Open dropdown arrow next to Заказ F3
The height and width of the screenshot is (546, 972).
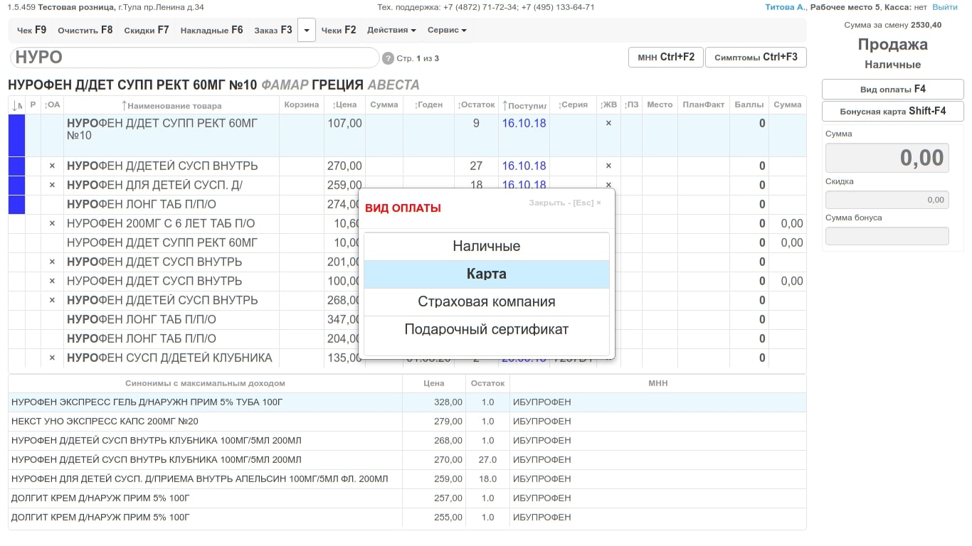coord(307,31)
